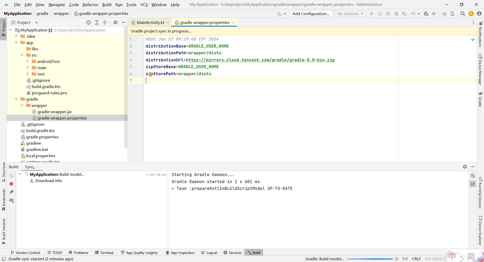The width and height of the screenshot is (484, 262).
Task: Open Build panel gear settings
Action: [465, 167]
